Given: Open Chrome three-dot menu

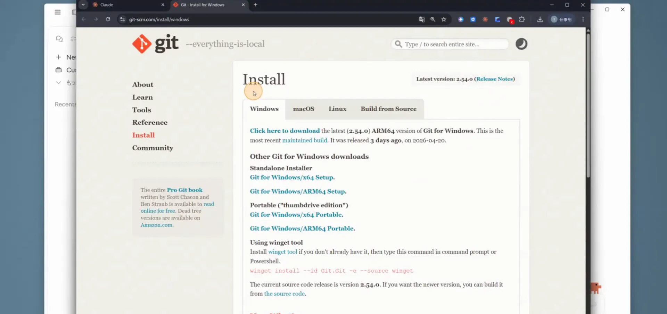Looking at the screenshot, I should pyautogui.click(x=583, y=19).
